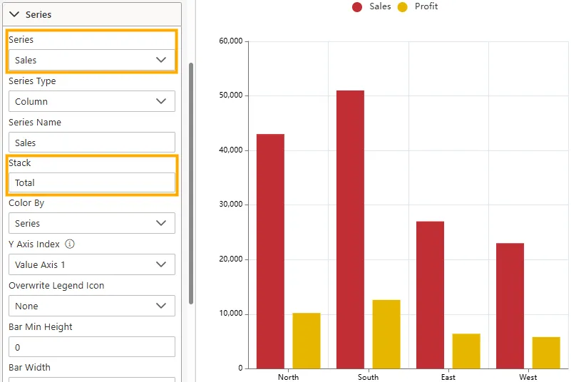Click the red Sales bar for West
The height and width of the screenshot is (382, 571).
[x=510, y=305]
